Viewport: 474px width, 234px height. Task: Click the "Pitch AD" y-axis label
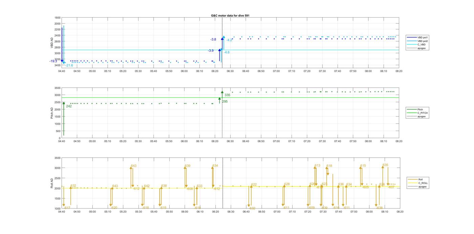click(x=52, y=113)
